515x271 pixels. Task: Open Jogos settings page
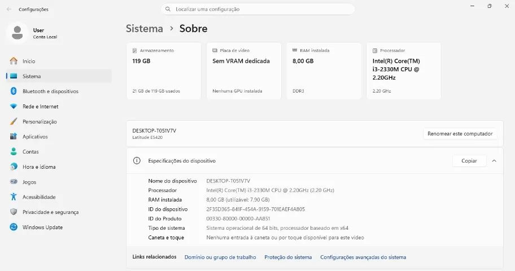coord(59,182)
